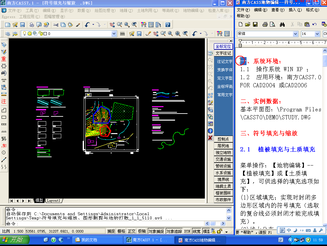The height and width of the screenshot is (246, 327).
Task: Click the 注记文字 option in side panel
Action: pos(225,62)
